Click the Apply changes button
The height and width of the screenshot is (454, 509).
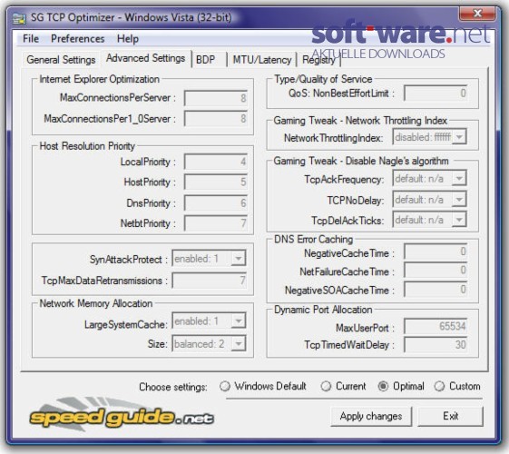[x=371, y=416]
